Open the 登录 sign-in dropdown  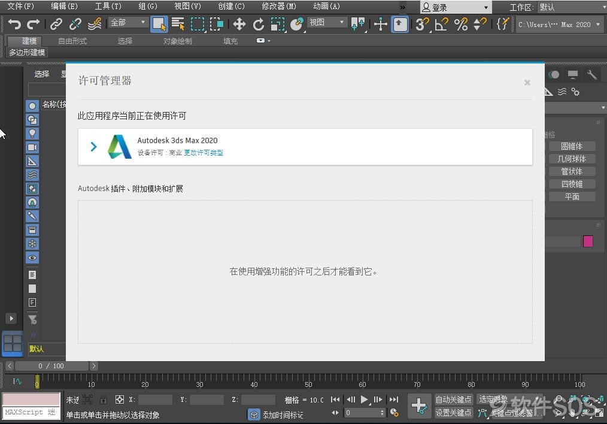(x=456, y=7)
